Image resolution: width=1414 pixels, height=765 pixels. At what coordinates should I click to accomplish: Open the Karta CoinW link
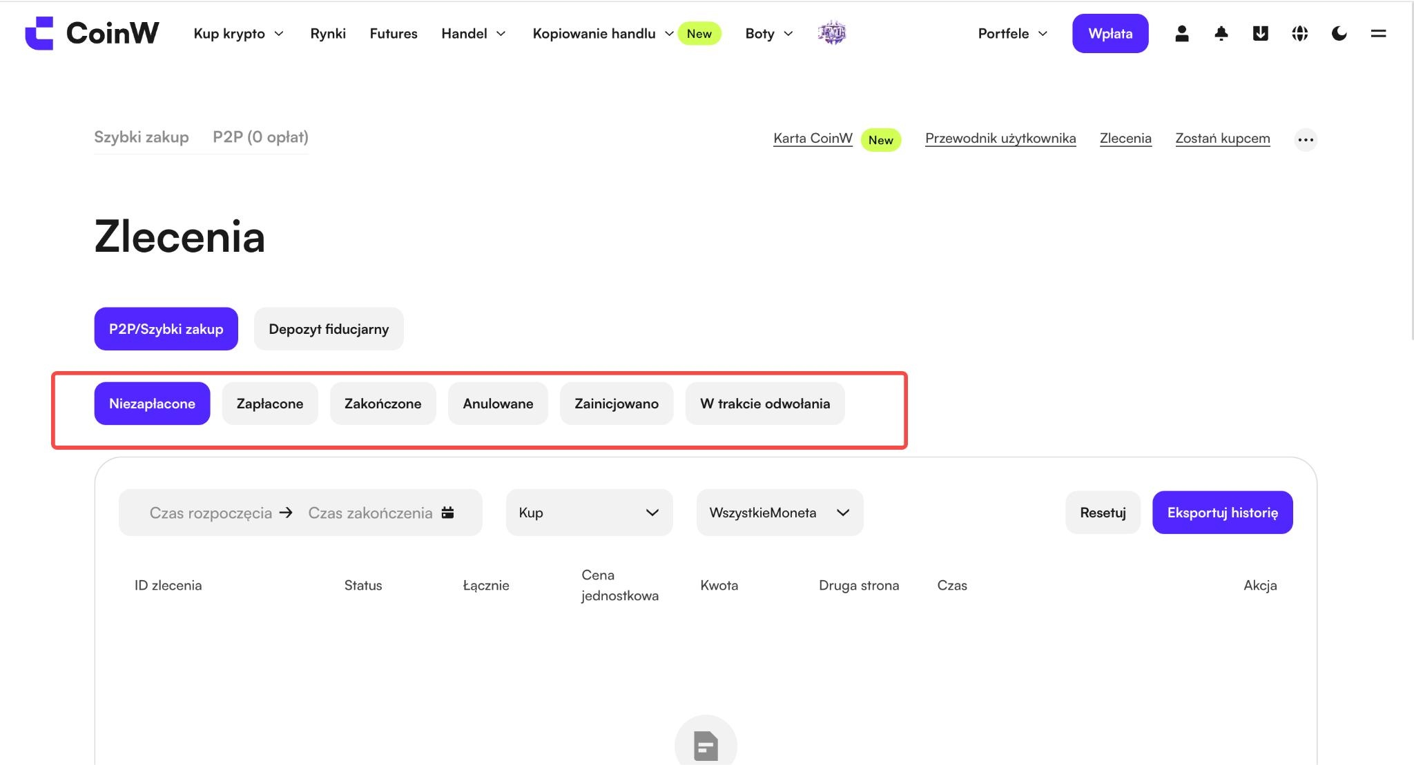coord(813,139)
